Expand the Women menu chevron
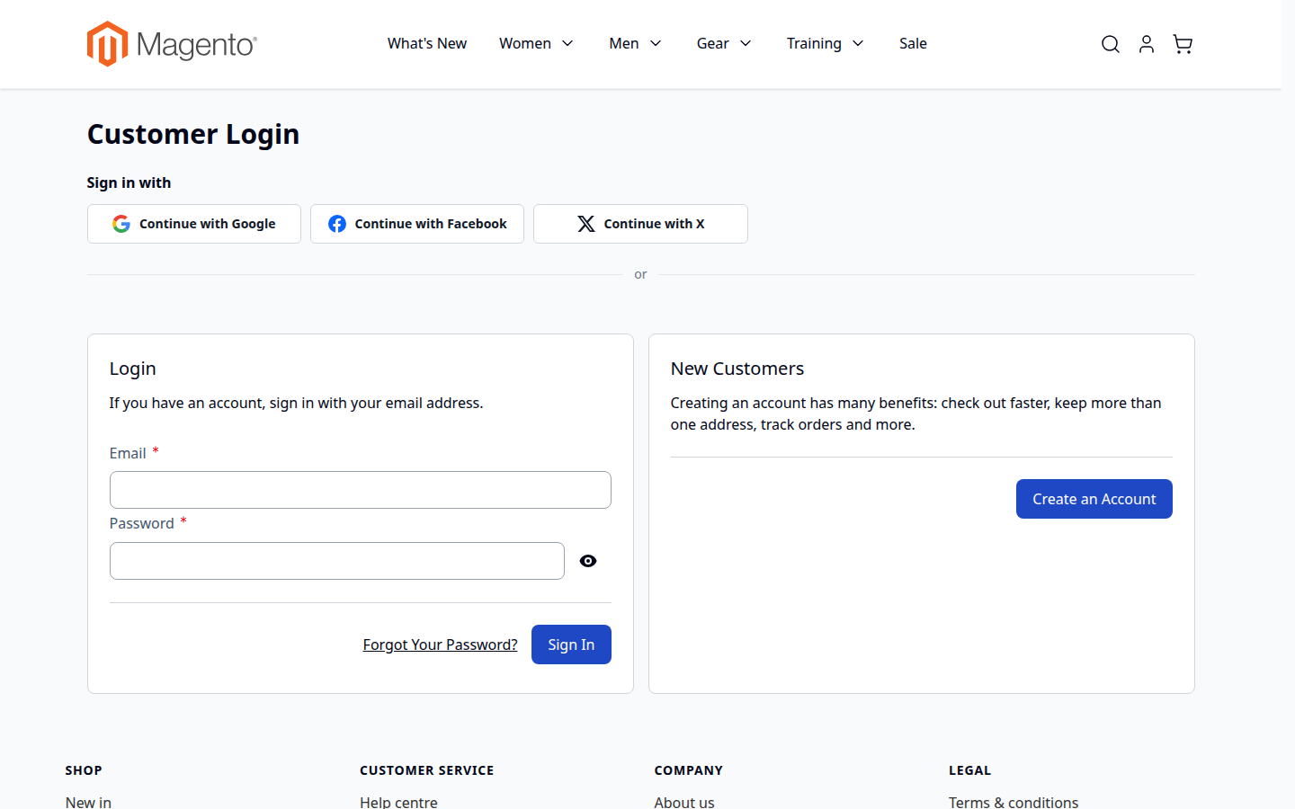This screenshot has height=809, width=1295. point(567,43)
